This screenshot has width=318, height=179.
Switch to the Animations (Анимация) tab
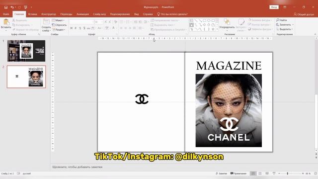pyautogui.click(x=82, y=14)
